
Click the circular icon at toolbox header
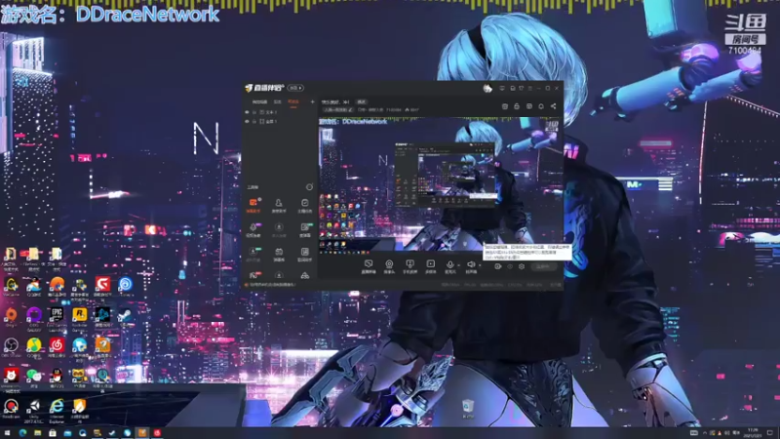tap(309, 187)
